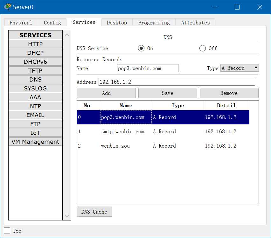The width and height of the screenshot is (271, 238).
Task: Open the DHCPv6 service
Action: pos(35,62)
